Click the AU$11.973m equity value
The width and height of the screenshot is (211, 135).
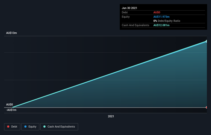point(161,17)
